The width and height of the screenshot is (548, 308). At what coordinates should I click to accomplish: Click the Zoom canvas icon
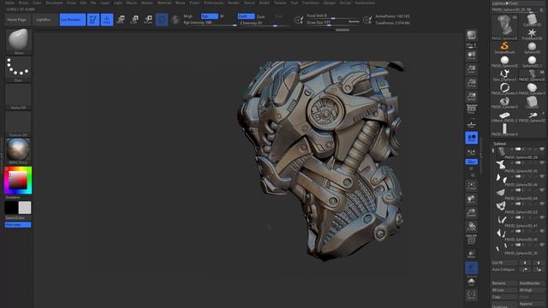[x=471, y=69]
